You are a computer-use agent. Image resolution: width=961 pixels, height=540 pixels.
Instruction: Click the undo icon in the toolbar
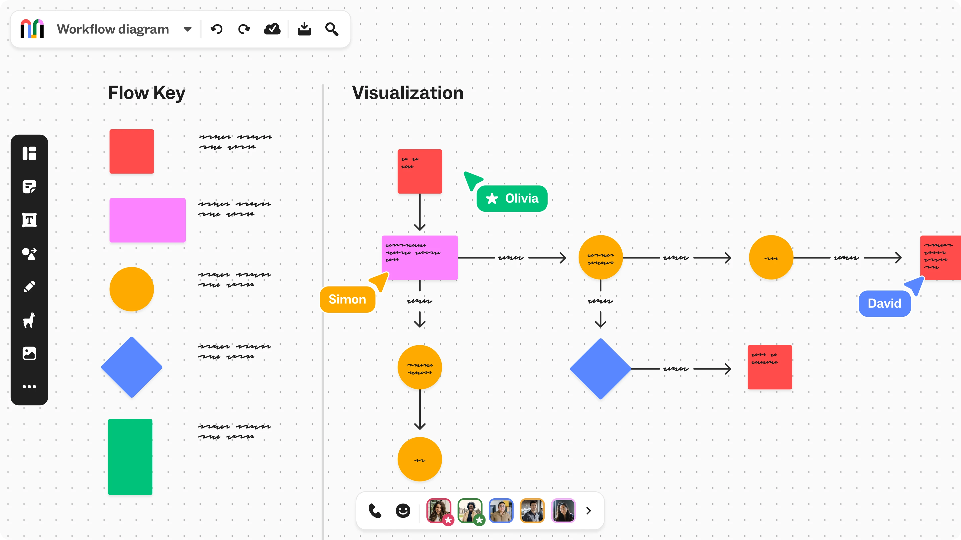(216, 29)
